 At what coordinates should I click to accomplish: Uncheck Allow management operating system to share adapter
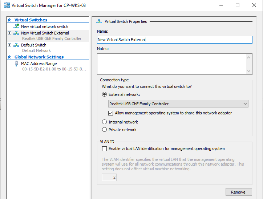coord(110,113)
